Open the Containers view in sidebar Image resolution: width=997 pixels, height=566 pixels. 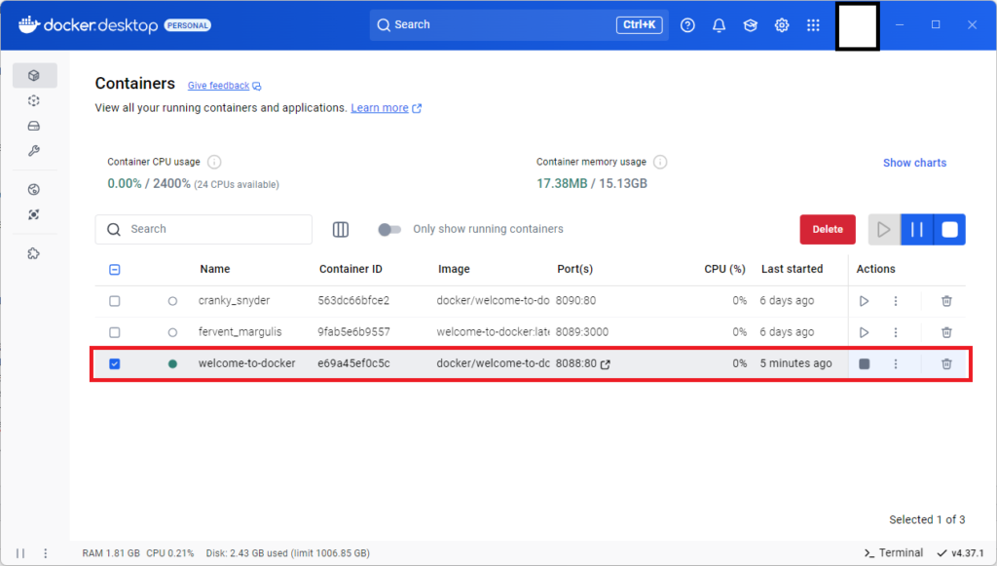pos(34,76)
